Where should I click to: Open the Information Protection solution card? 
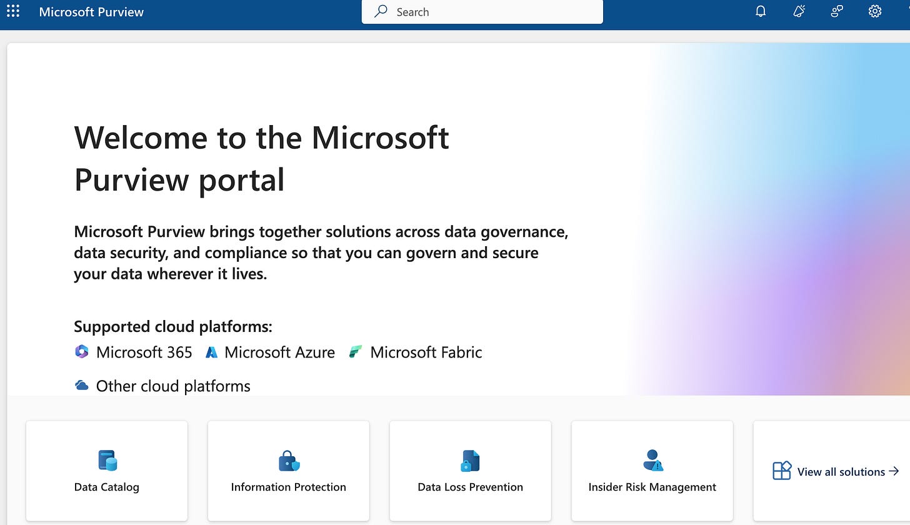click(289, 471)
